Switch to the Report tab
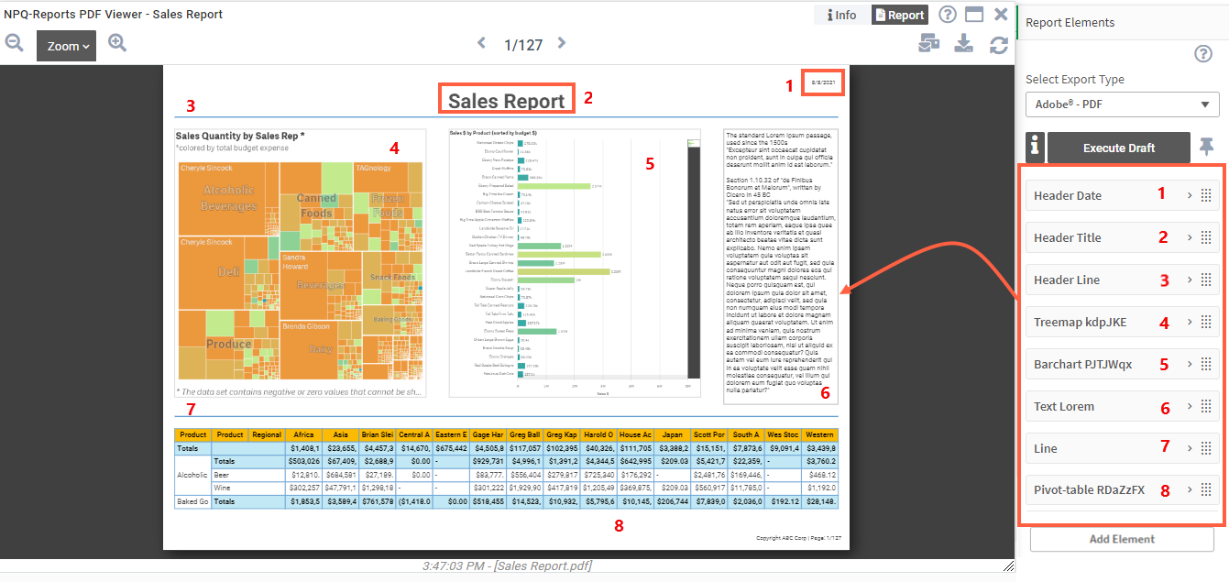 click(x=899, y=15)
